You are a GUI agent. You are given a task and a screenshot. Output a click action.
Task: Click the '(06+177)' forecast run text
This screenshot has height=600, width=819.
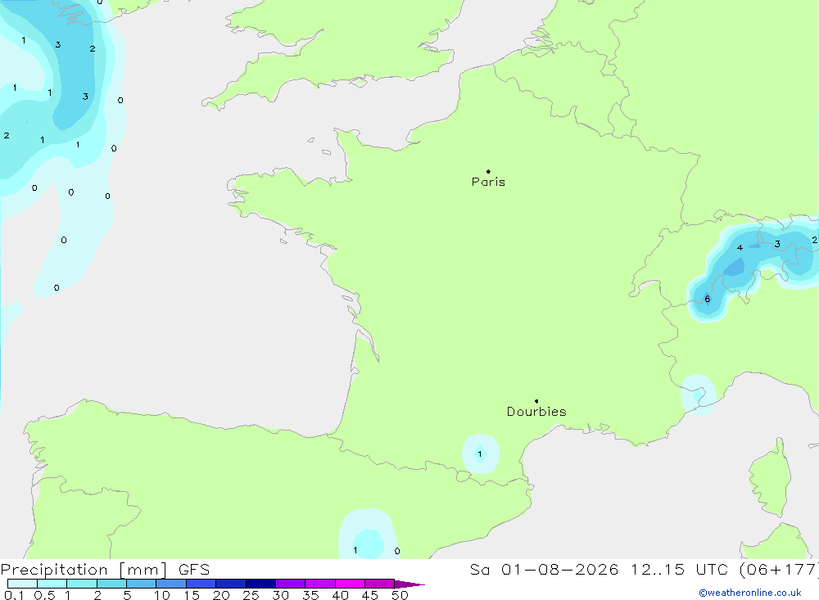click(x=779, y=569)
